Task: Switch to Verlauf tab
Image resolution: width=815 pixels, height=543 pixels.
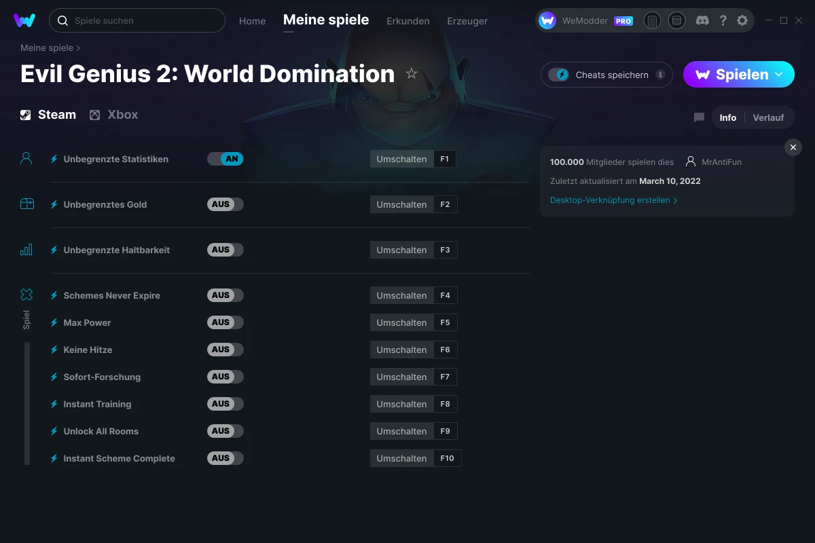Action: (x=768, y=117)
